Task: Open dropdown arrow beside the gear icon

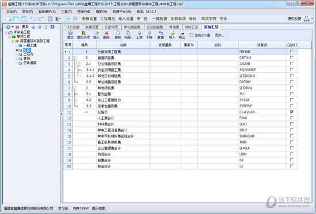Action: [x=13, y=27]
